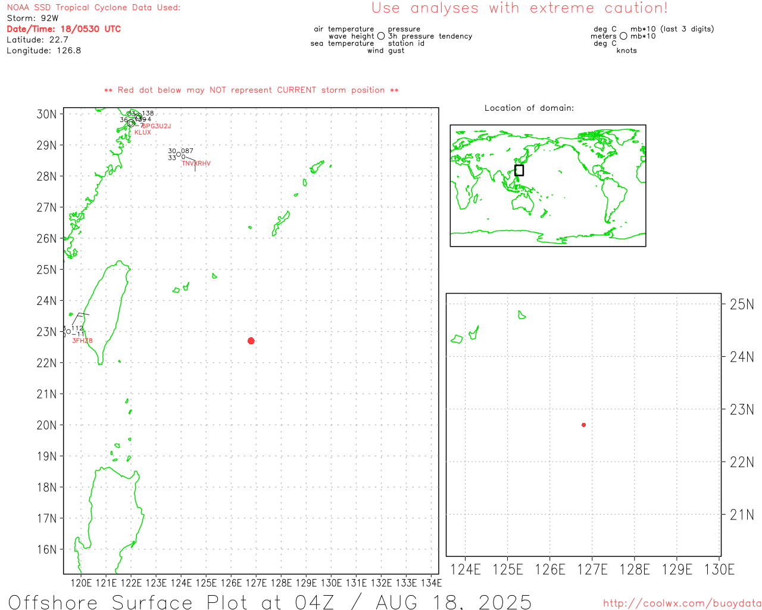Click the 'Location of domain:' label
762x610 pixels.
point(529,108)
